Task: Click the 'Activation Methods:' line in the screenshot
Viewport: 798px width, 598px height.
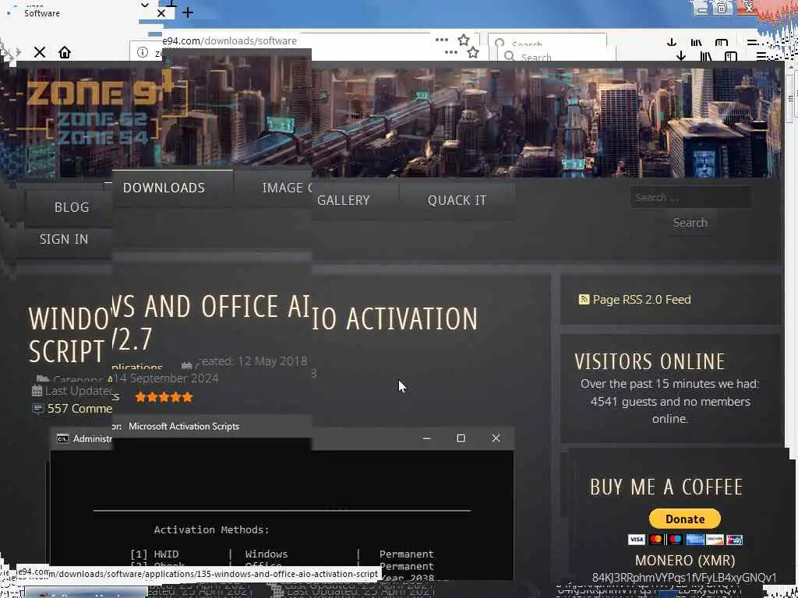Action: tap(211, 529)
